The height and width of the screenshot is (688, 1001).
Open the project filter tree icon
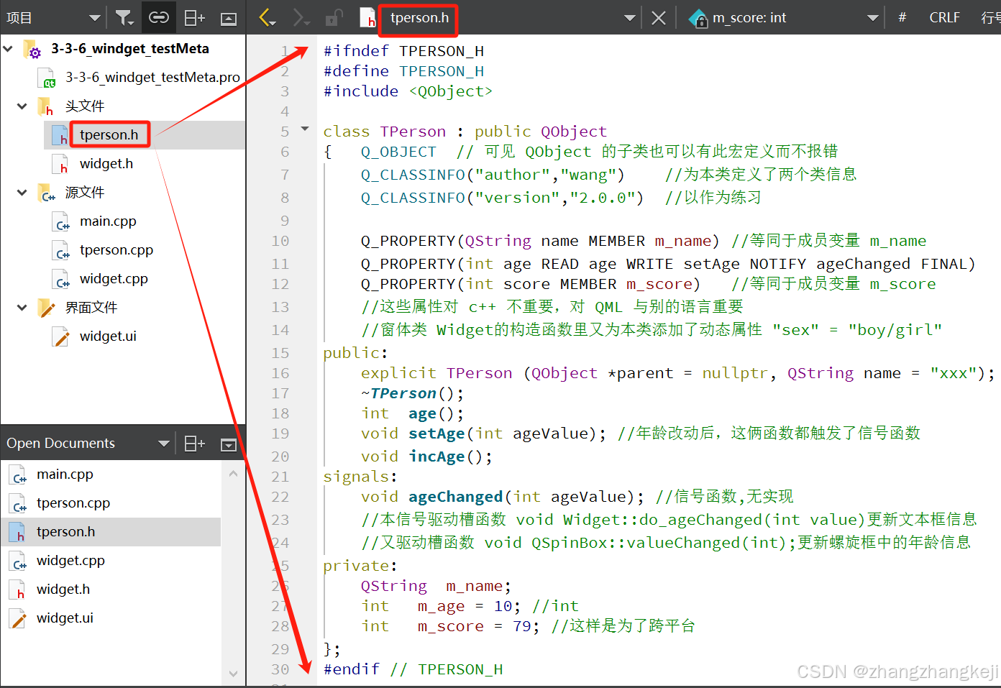point(124,18)
